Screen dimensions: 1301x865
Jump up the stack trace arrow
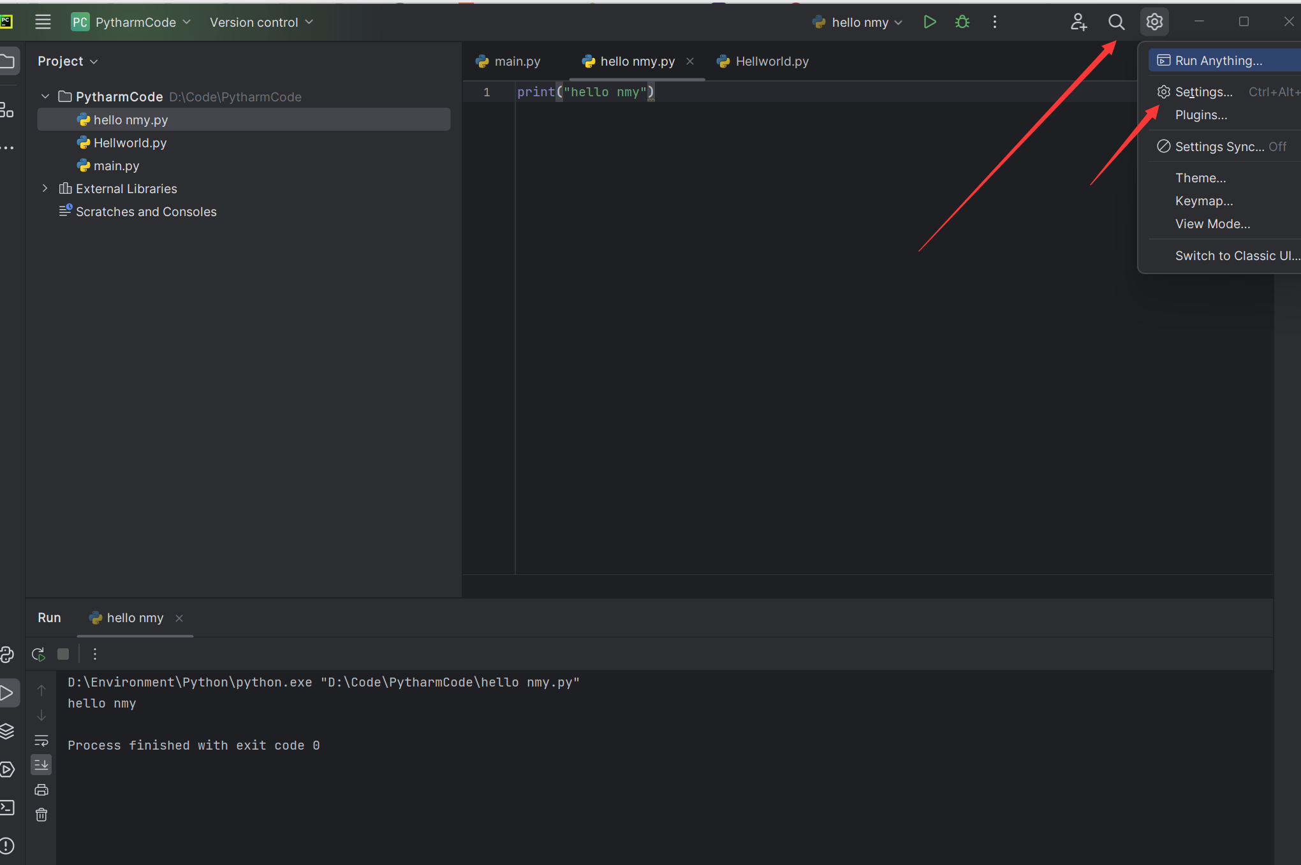41,690
